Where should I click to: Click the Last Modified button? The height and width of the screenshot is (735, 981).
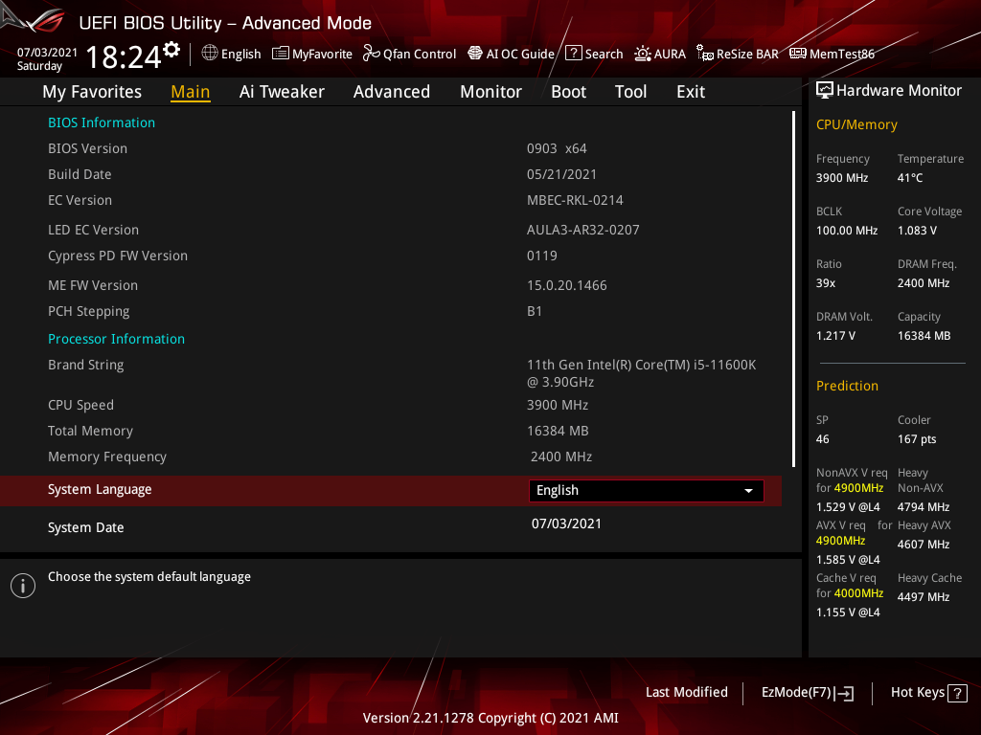686,692
